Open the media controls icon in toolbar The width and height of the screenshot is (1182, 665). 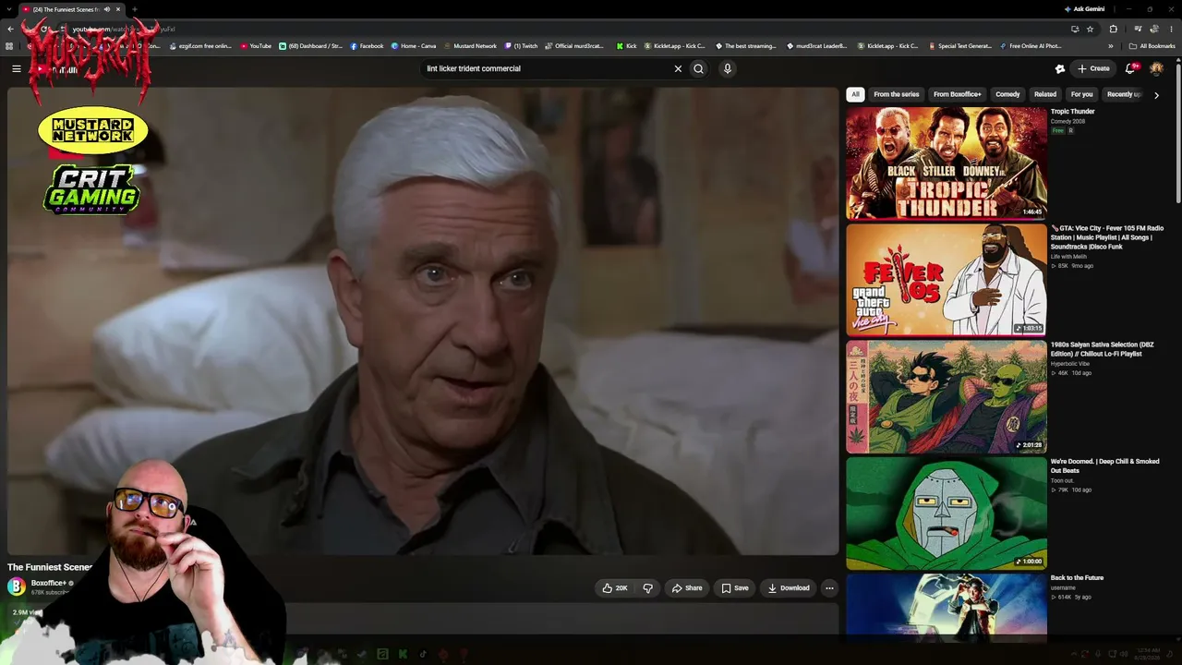1138,29
